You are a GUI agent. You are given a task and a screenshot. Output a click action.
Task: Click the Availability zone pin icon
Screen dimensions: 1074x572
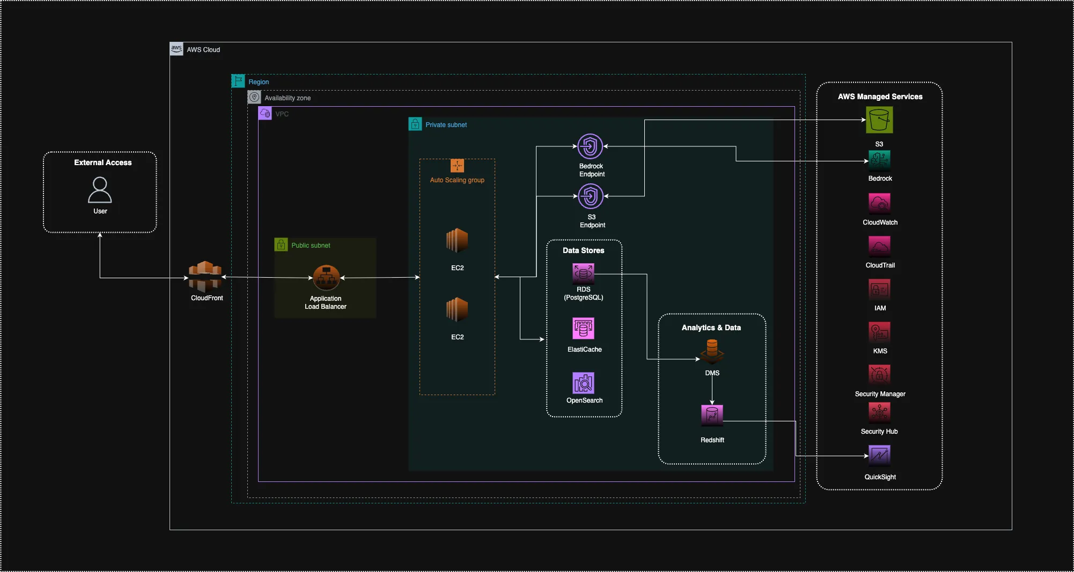(x=254, y=97)
